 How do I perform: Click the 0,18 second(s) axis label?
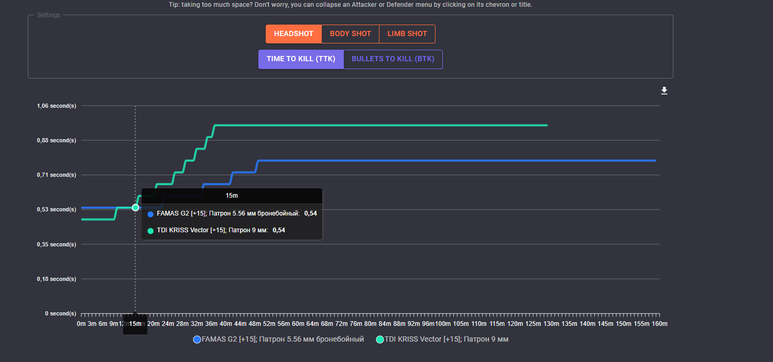click(57, 279)
